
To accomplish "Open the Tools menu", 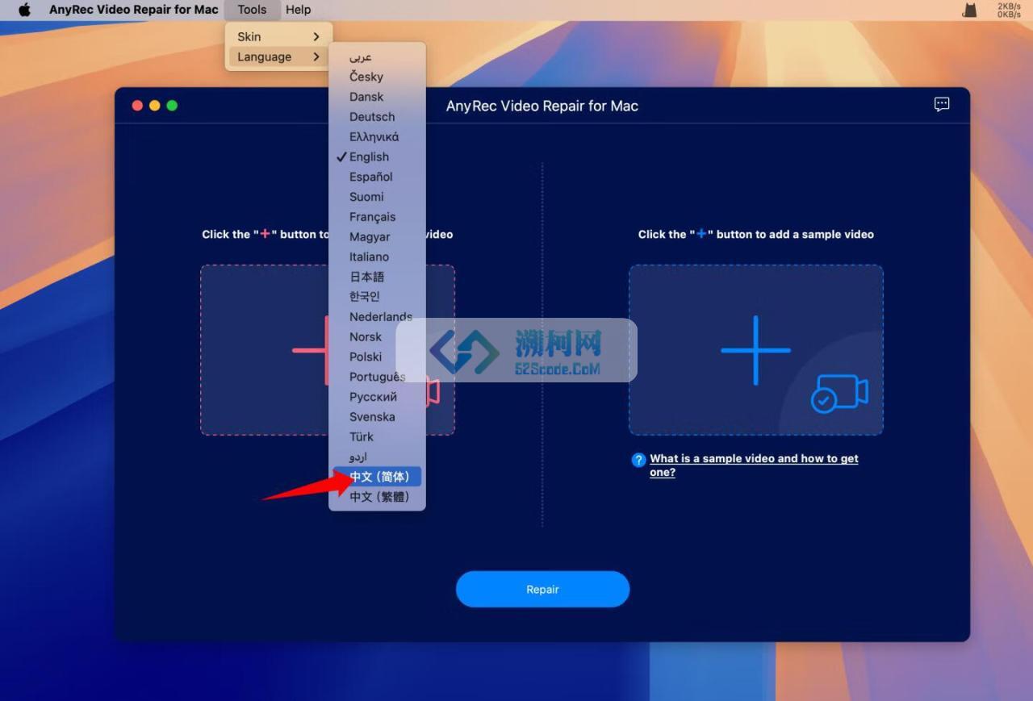I will (252, 10).
